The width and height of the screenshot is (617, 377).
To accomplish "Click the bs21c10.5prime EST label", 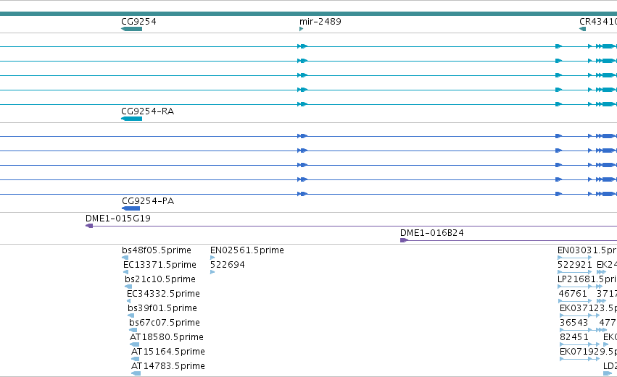I will coord(160,279).
